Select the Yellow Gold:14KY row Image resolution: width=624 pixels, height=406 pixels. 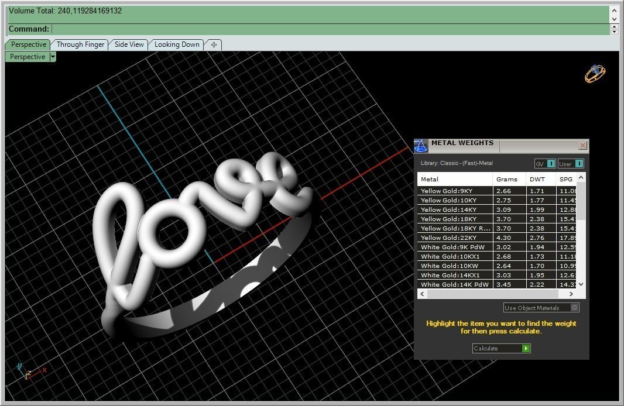(x=496, y=209)
